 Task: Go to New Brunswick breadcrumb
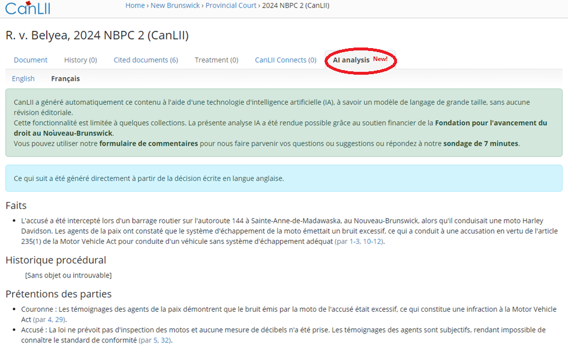(x=176, y=5)
